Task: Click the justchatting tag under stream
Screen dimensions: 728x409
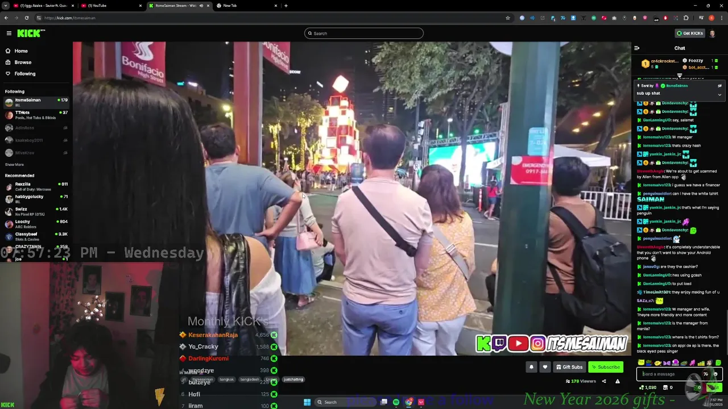Action: (293, 379)
